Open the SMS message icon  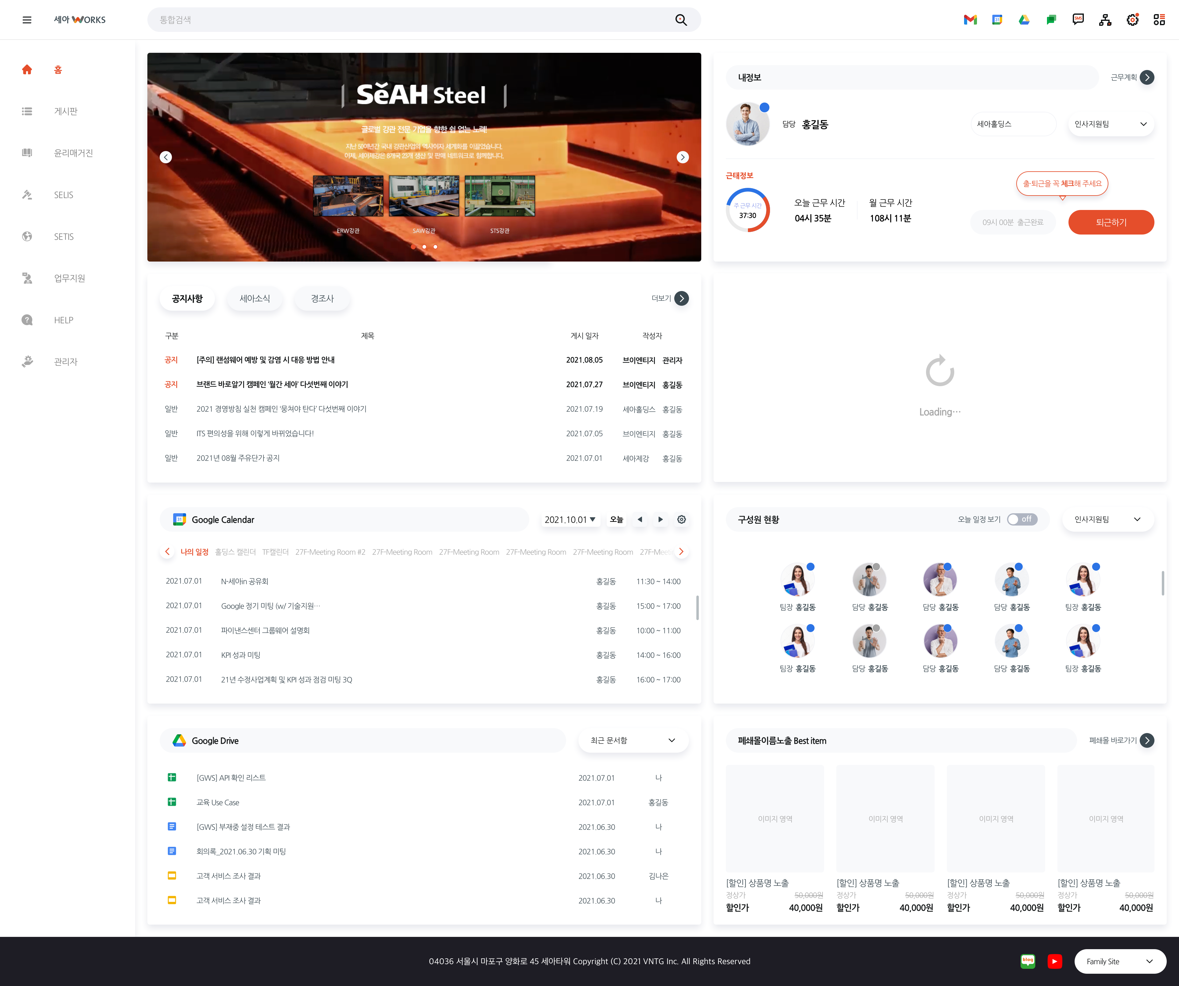click(1078, 20)
